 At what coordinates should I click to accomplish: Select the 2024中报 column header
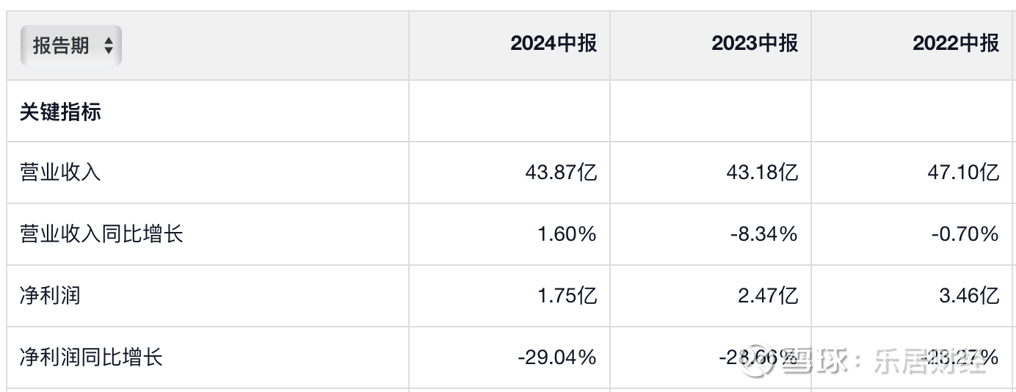coord(554,43)
